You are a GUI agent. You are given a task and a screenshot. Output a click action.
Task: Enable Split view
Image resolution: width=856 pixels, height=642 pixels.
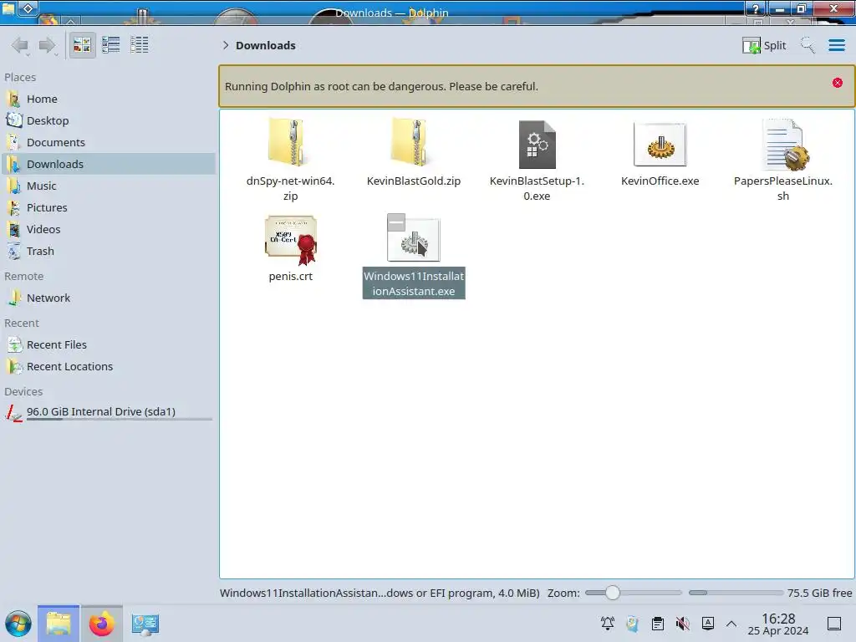click(x=764, y=45)
